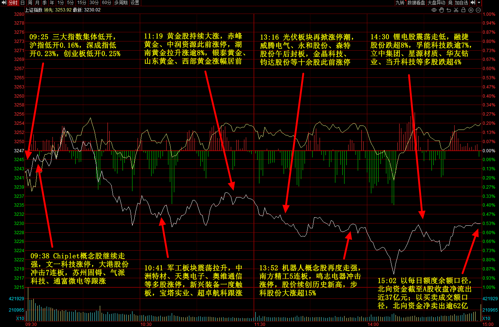Click the top-right panel arrow icon
This screenshot has height=327, width=499.
[473, 3]
